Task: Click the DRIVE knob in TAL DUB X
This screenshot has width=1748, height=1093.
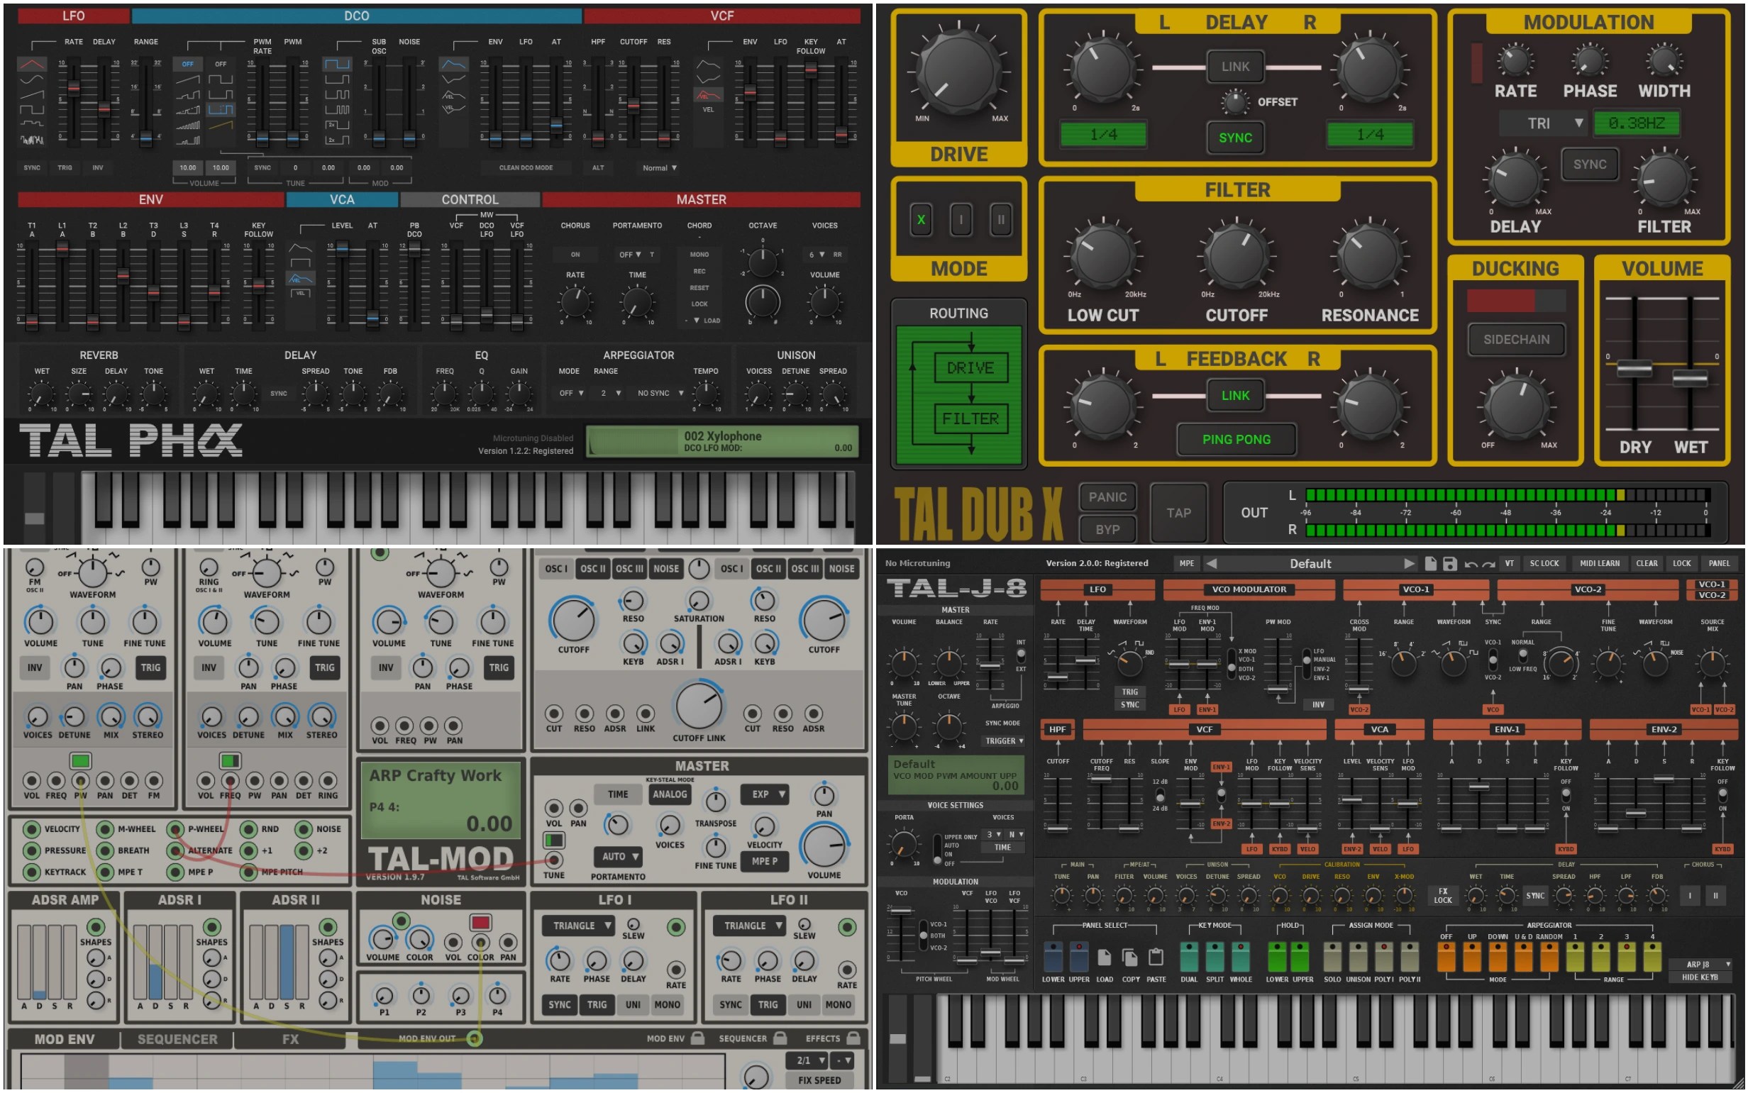Action: coord(958,71)
